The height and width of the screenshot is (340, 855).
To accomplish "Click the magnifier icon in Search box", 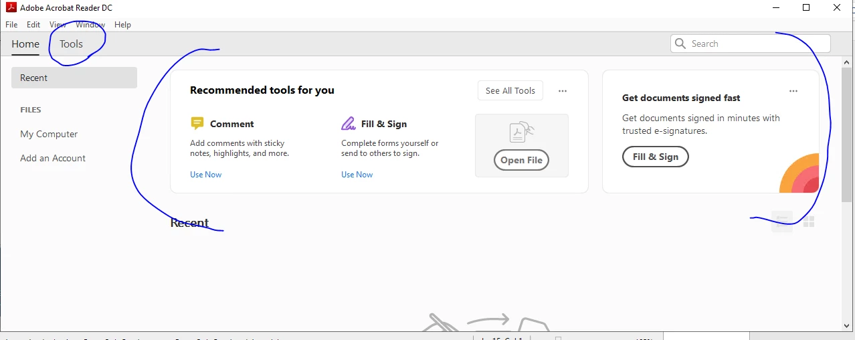I will coord(680,44).
